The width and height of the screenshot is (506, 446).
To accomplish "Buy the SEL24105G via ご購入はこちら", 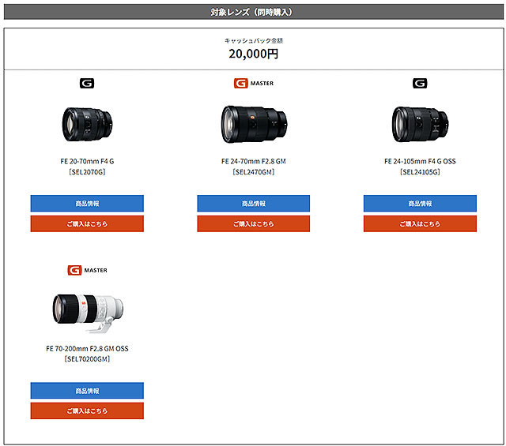I will pos(420,224).
